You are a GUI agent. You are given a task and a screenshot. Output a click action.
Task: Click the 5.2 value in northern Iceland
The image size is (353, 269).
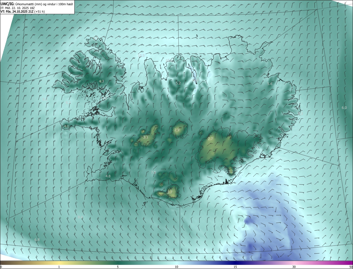coord(178,83)
